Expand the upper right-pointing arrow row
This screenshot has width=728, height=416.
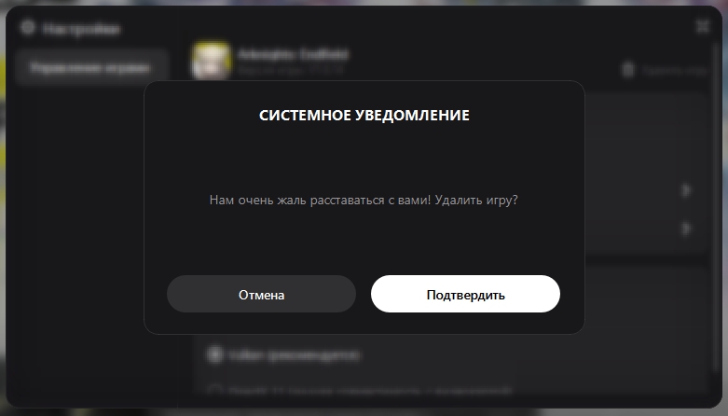click(x=686, y=190)
